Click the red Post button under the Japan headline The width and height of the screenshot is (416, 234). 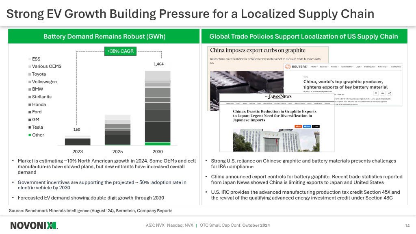pos(299,127)
